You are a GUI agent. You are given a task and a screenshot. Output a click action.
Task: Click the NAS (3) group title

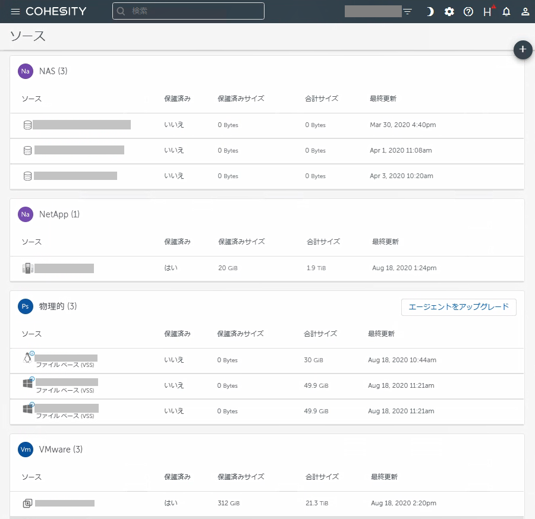[x=53, y=71]
